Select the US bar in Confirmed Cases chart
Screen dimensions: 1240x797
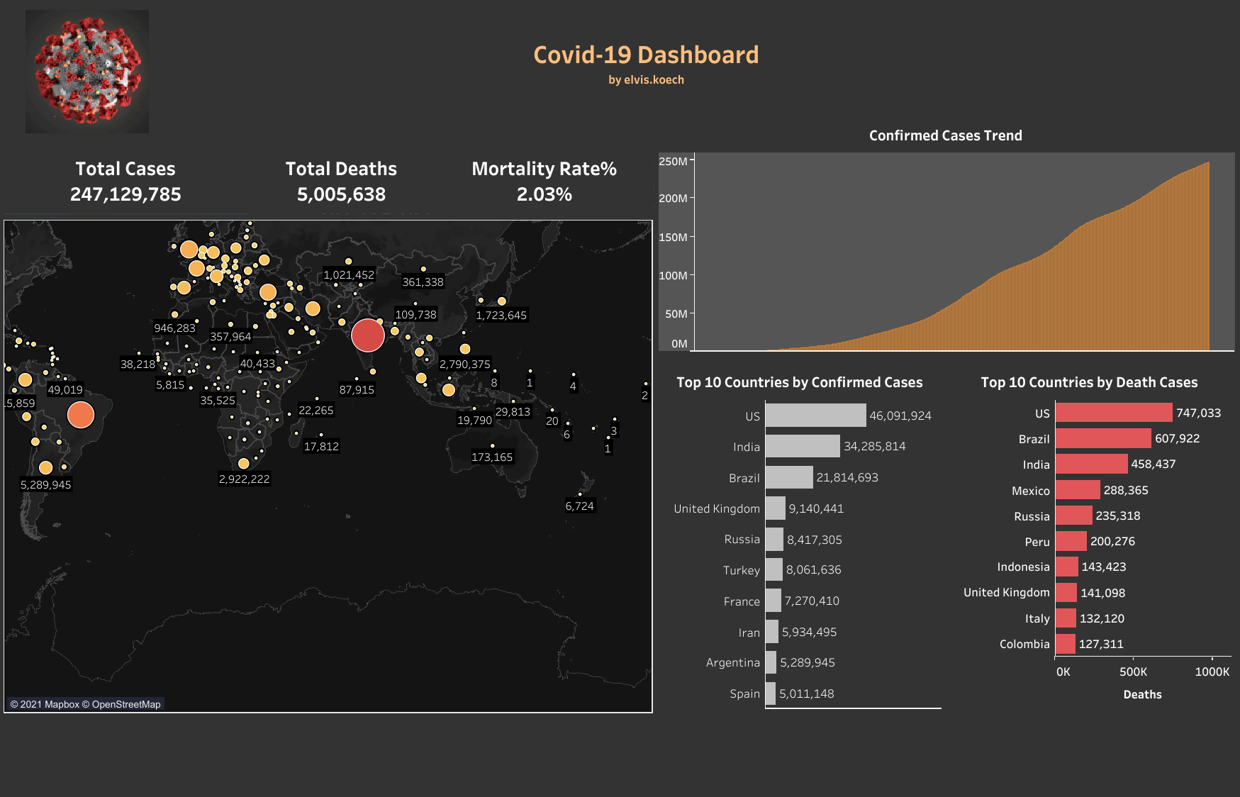[x=815, y=416]
